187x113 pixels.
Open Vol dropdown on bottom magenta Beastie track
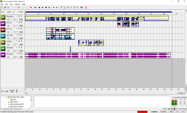pyautogui.click(x=17, y=57)
